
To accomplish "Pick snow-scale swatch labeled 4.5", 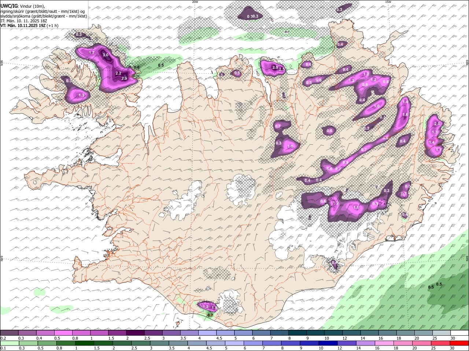I will pos(225,333).
